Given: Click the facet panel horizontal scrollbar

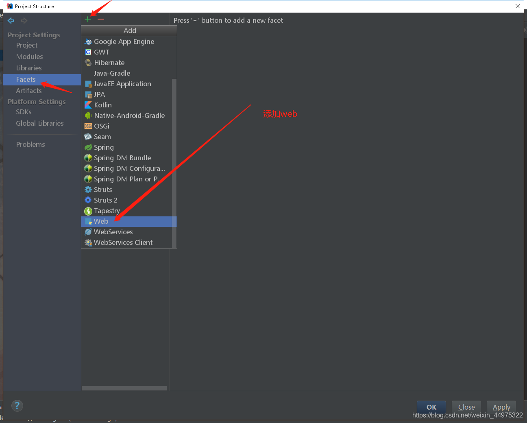Looking at the screenshot, I should pos(124,388).
